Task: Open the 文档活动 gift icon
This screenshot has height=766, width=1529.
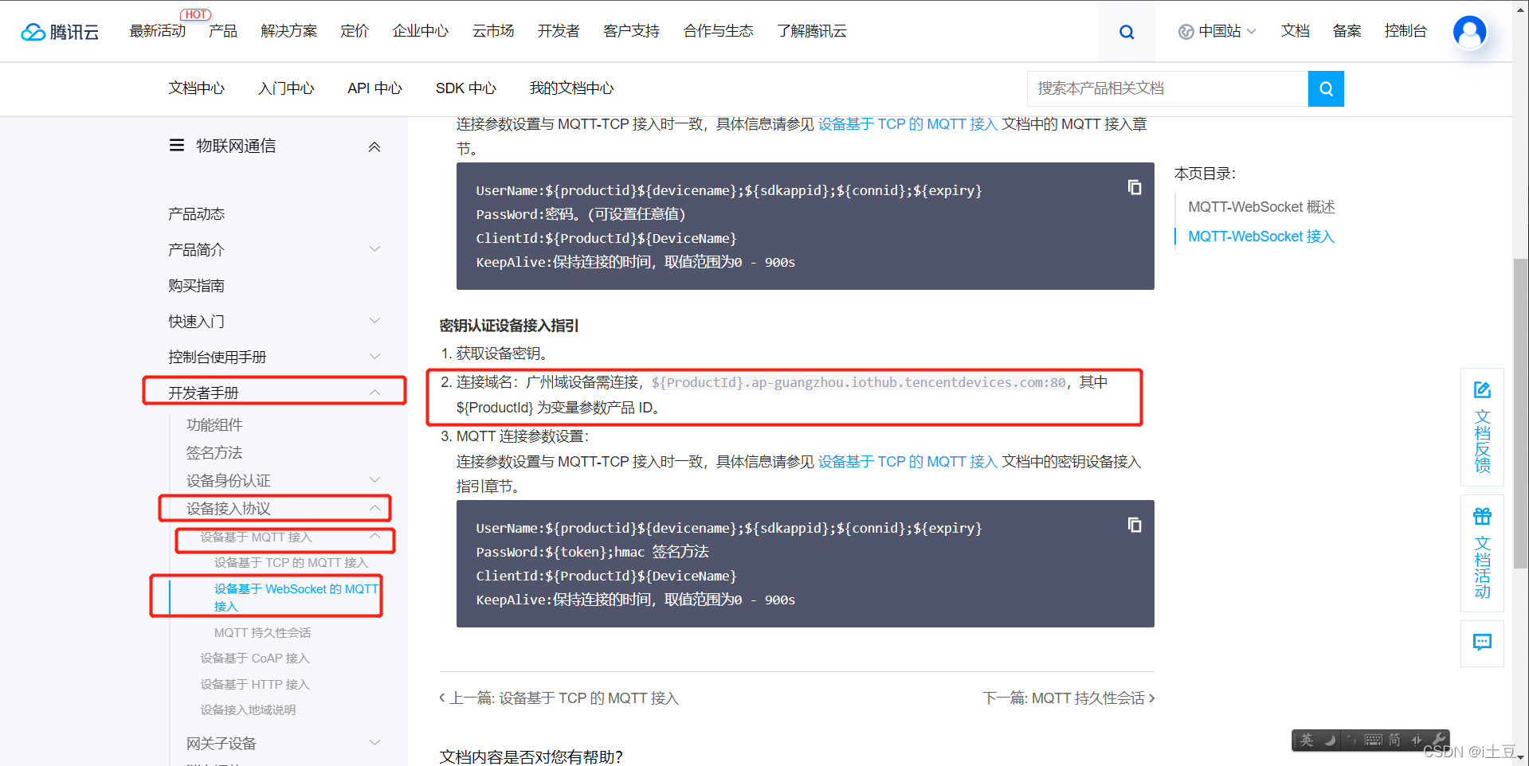Action: coord(1482,516)
